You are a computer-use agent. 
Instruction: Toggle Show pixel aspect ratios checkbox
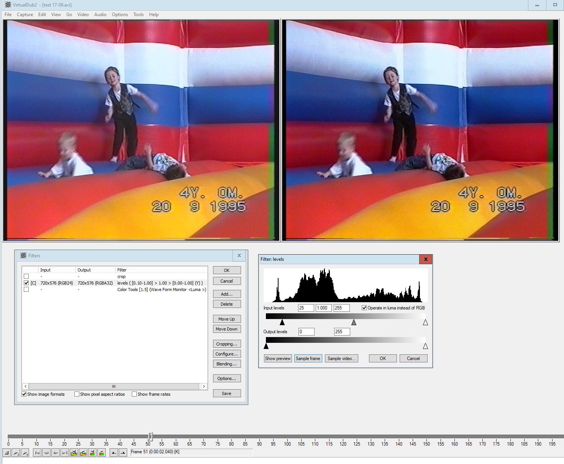coord(77,394)
